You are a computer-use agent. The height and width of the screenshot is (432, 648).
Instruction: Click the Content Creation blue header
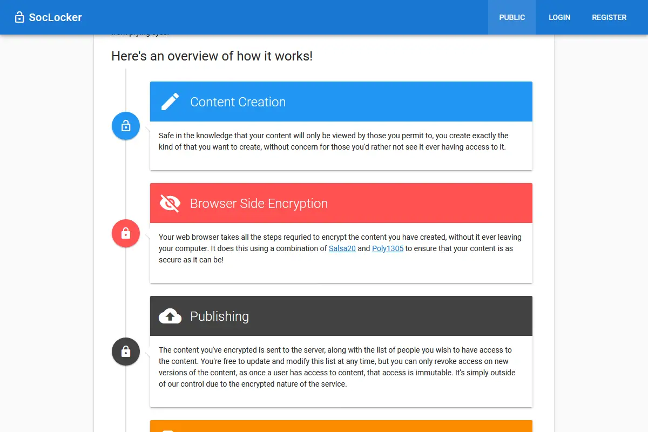point(341,102)
